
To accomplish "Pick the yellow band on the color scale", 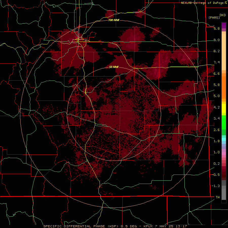I will [224, 108].
